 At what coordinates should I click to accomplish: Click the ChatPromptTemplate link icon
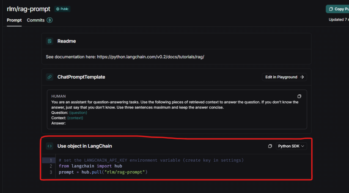point(50,77)
